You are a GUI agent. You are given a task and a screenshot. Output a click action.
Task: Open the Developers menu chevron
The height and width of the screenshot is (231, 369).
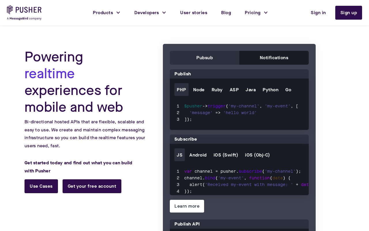click(164, 13)
